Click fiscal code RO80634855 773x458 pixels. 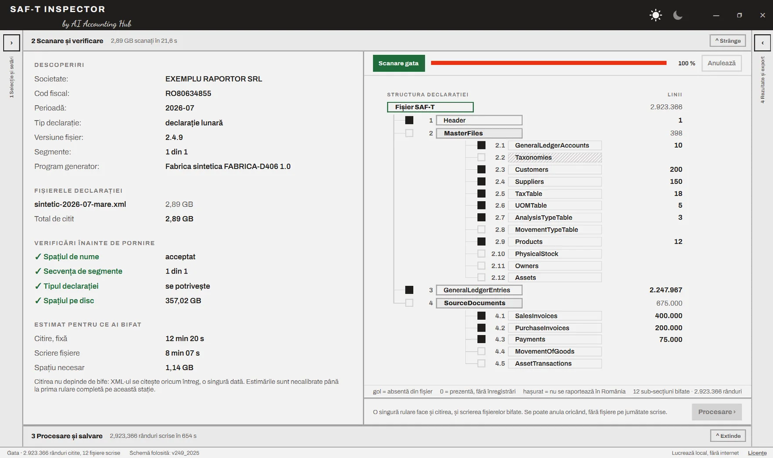(x=188, y=94)
